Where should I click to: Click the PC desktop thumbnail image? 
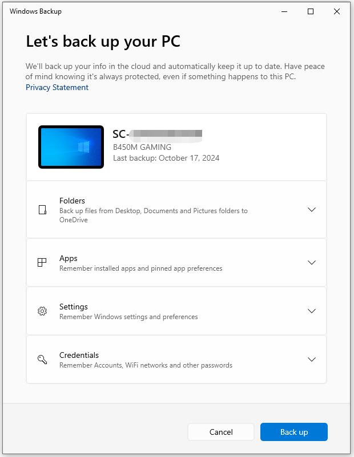(71, 147)
